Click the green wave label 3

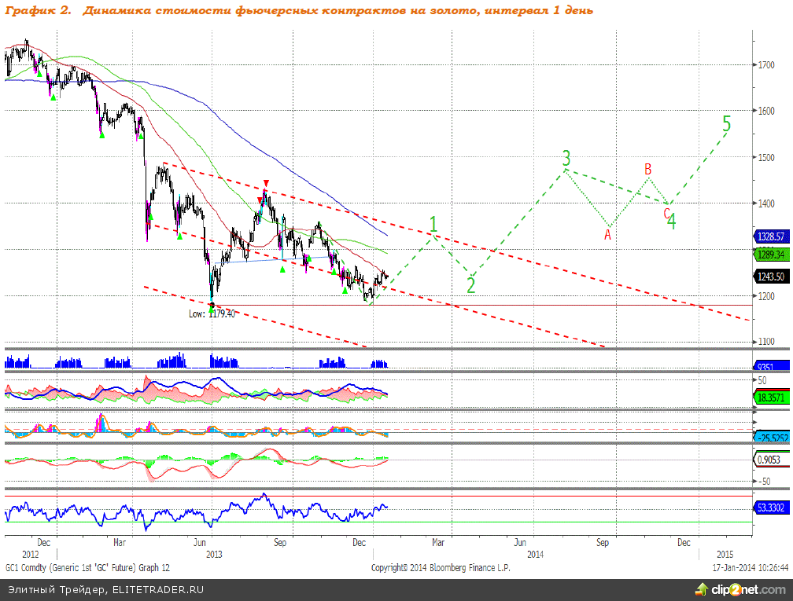point(566,158)
